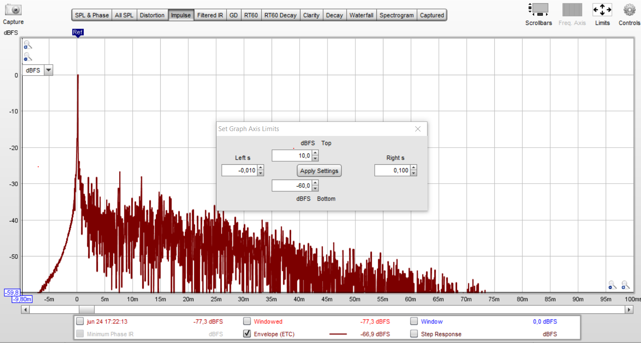Click the Left s value field
The image size is (641, 343).
239,170
